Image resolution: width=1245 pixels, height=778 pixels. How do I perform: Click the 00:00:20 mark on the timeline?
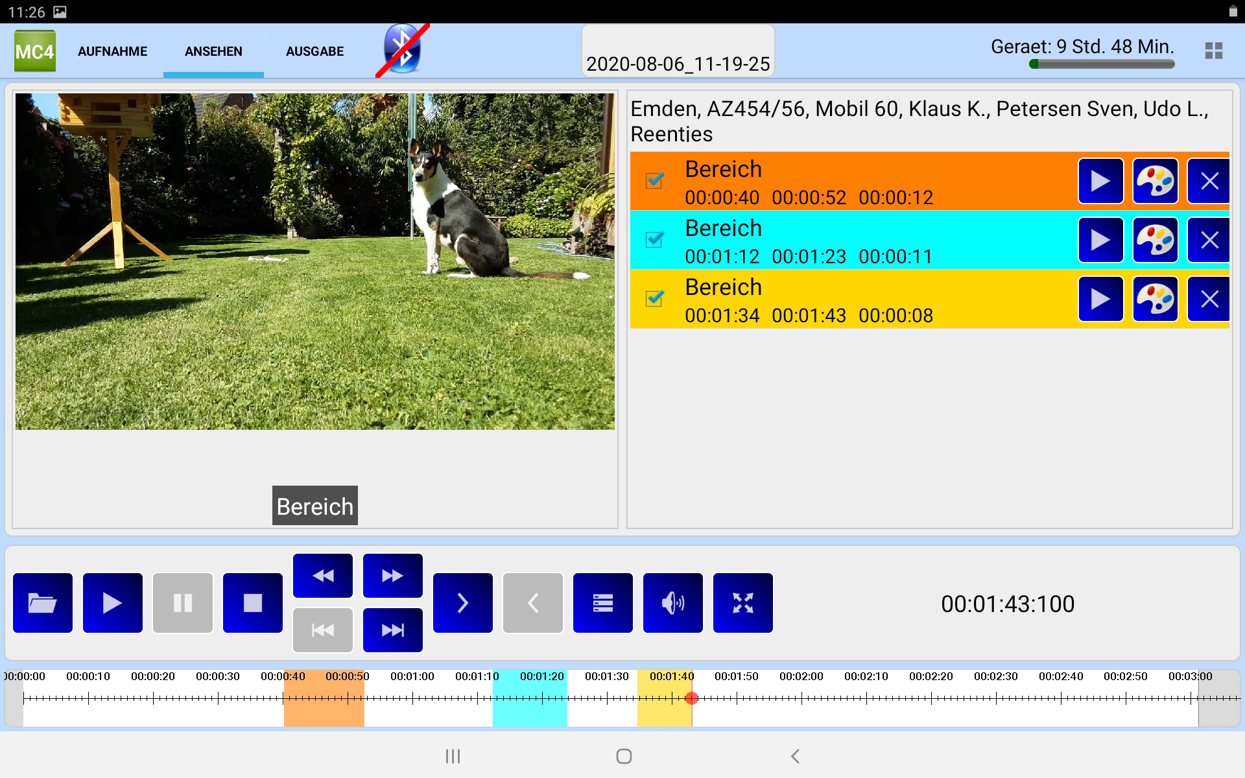[x=153, y=676]
